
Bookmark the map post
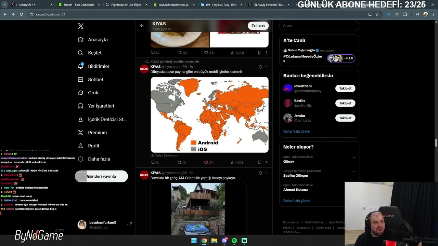point(260,162)
